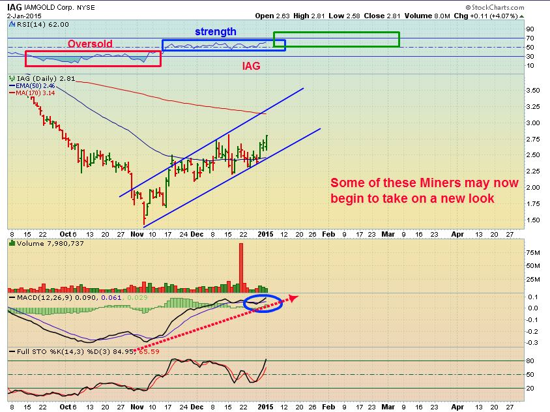Click the black MACD legend line marker

point(12,298)
